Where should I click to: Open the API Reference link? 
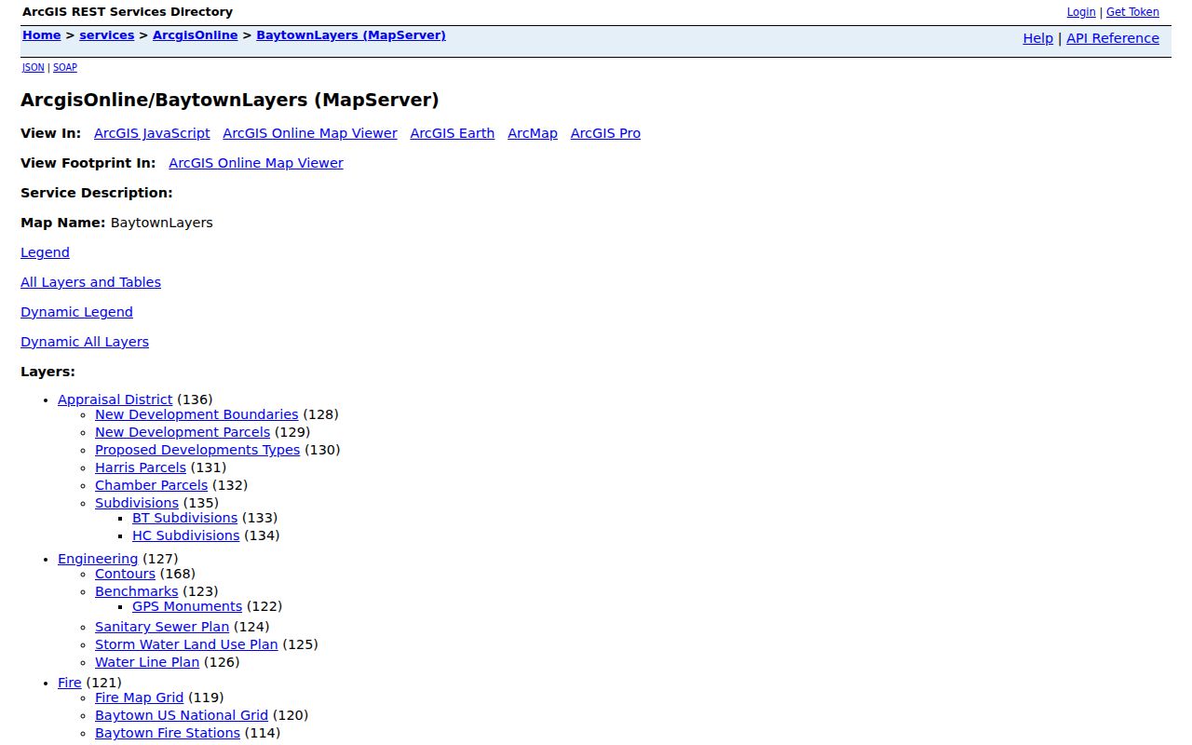[1113, 38]
